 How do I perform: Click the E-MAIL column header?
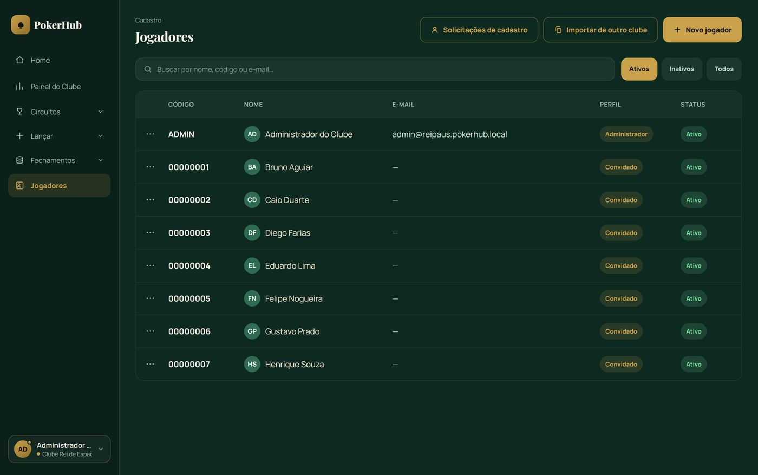point(403,105)
